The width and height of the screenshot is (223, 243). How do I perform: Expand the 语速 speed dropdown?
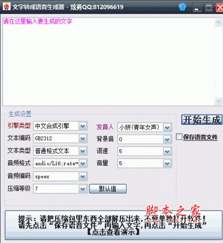[x=167, y=151]
